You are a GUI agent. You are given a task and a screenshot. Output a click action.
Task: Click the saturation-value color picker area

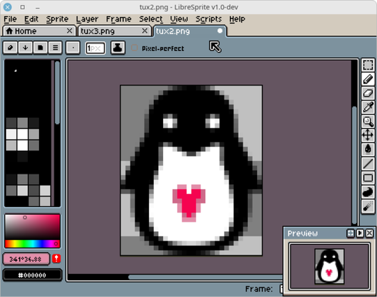tap(32, 227)
